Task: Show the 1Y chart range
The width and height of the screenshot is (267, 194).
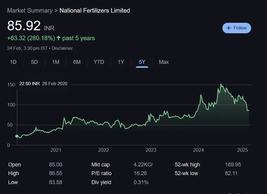Action: click(121, 62)
